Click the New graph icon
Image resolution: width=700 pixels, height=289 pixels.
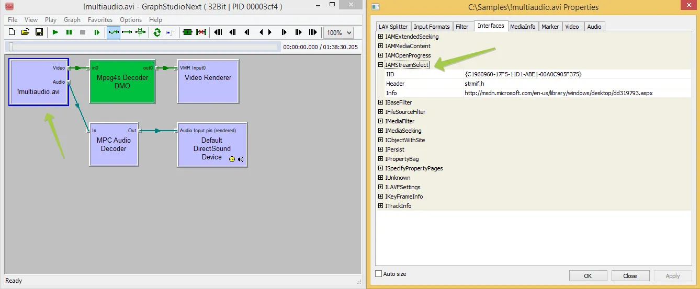12,32
